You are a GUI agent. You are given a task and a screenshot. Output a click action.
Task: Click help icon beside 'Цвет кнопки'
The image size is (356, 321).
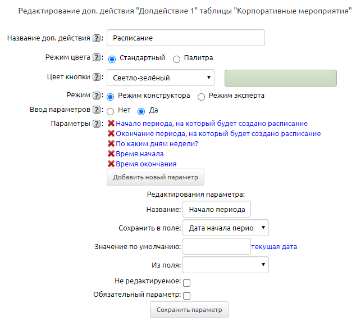(97, 77)
